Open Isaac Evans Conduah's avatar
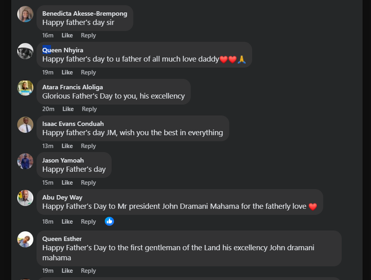Image resolution: width=371 pixels, height=280 pixels. click(x=25, y=125)
